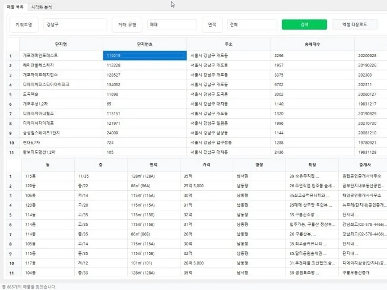
Task: Select broker cell 구룡부동산중개
Action: [x=363, y=272]
